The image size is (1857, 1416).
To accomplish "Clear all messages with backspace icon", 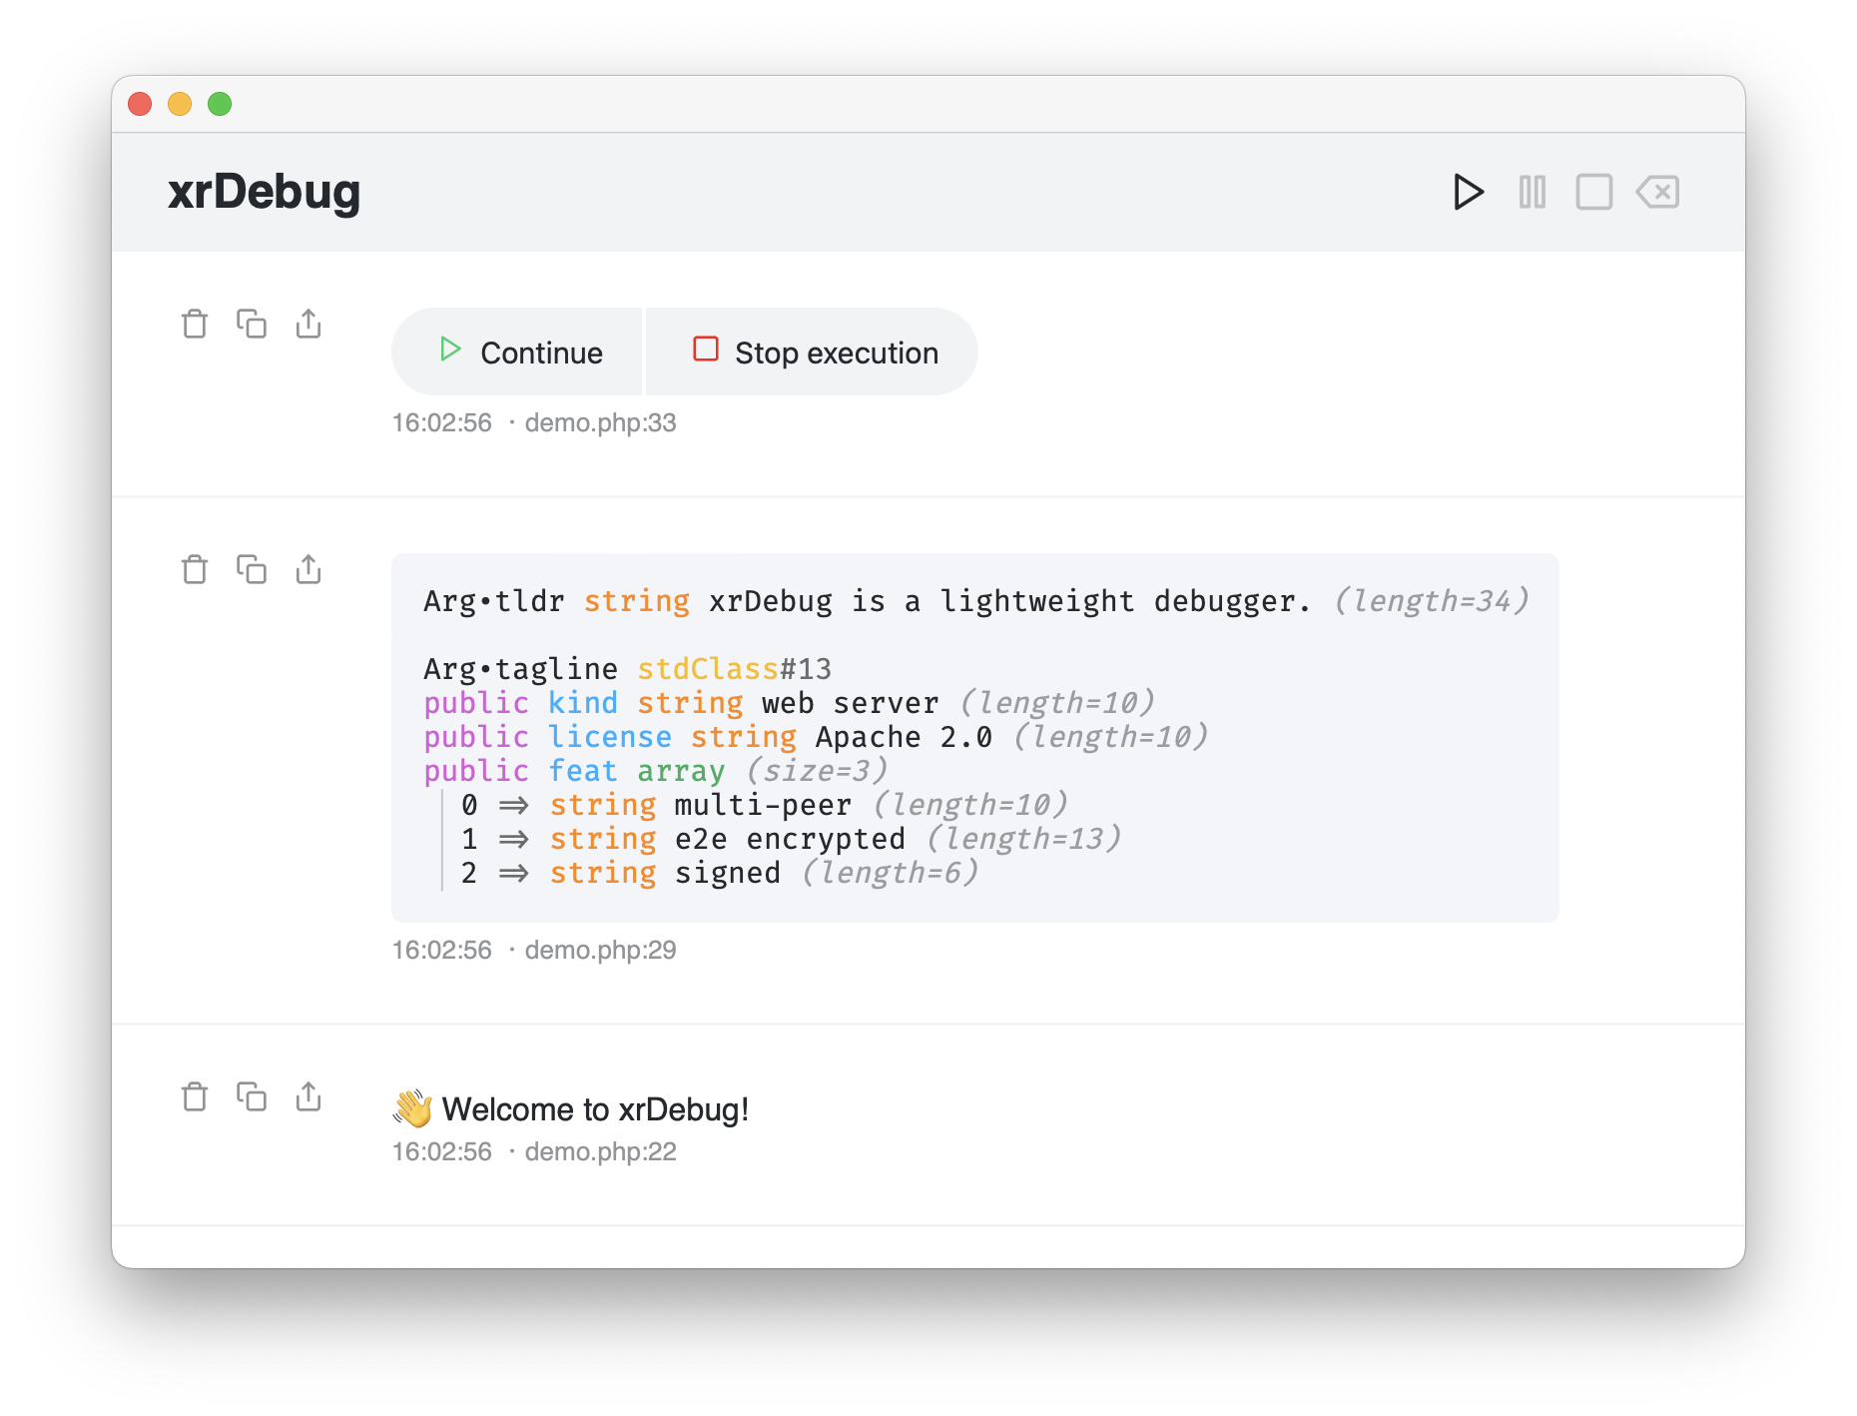I will (x=1657, y=192).
